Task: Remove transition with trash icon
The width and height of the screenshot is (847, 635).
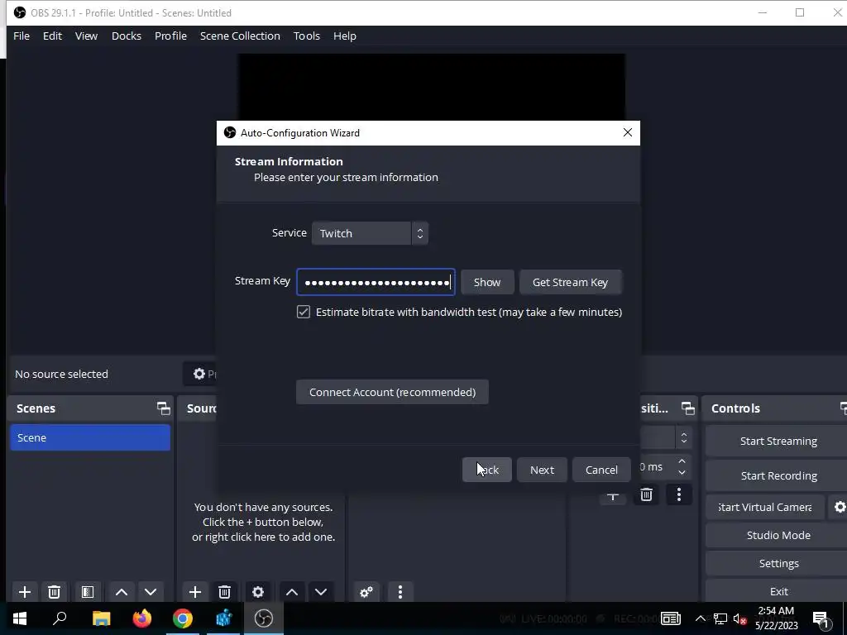Action: 646,494
